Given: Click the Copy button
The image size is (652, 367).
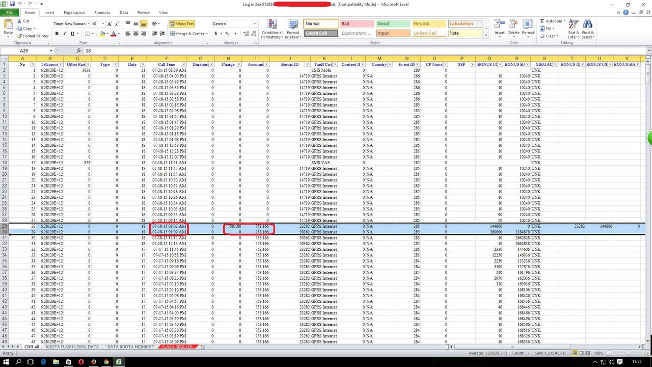Looking at the screenshot, I should [25, 29].
